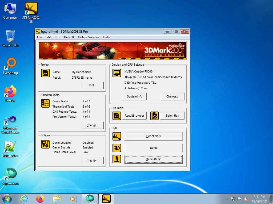
Task: Open Windows Media Player from the taskbar
Action: (x=73, y=199)
